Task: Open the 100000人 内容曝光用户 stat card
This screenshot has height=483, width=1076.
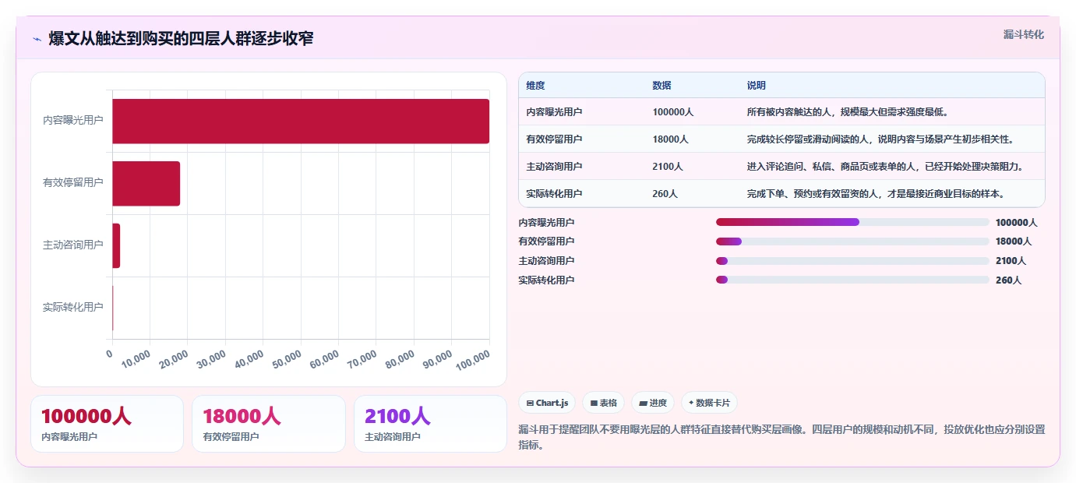Action: click(x=107, y=424)
